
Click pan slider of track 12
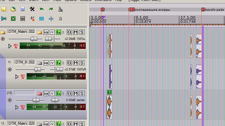[55, 100]
